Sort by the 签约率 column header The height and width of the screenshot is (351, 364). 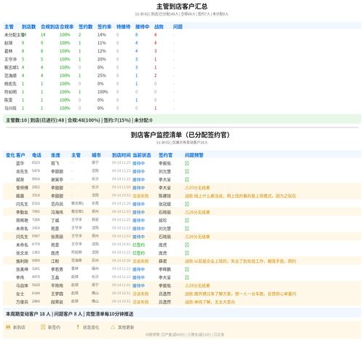tap(104, 27)
